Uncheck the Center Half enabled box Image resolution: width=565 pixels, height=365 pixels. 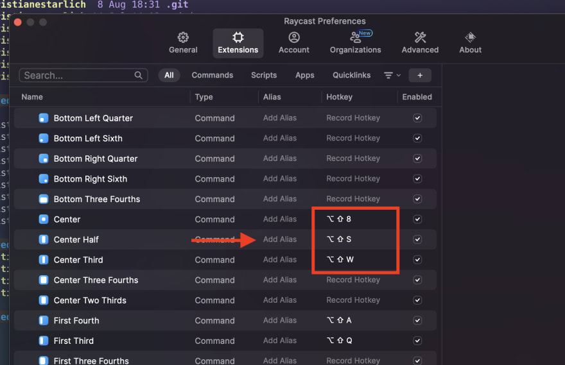click(417, 239)
